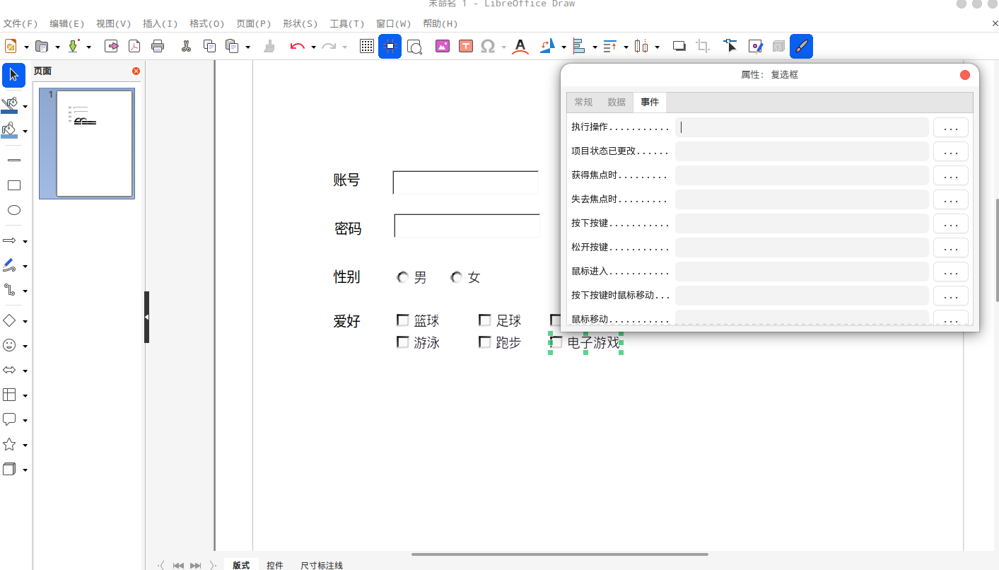Check the 跑步 checkbox
This screenshot has height=570, width=999.
[x=484, y=342]
